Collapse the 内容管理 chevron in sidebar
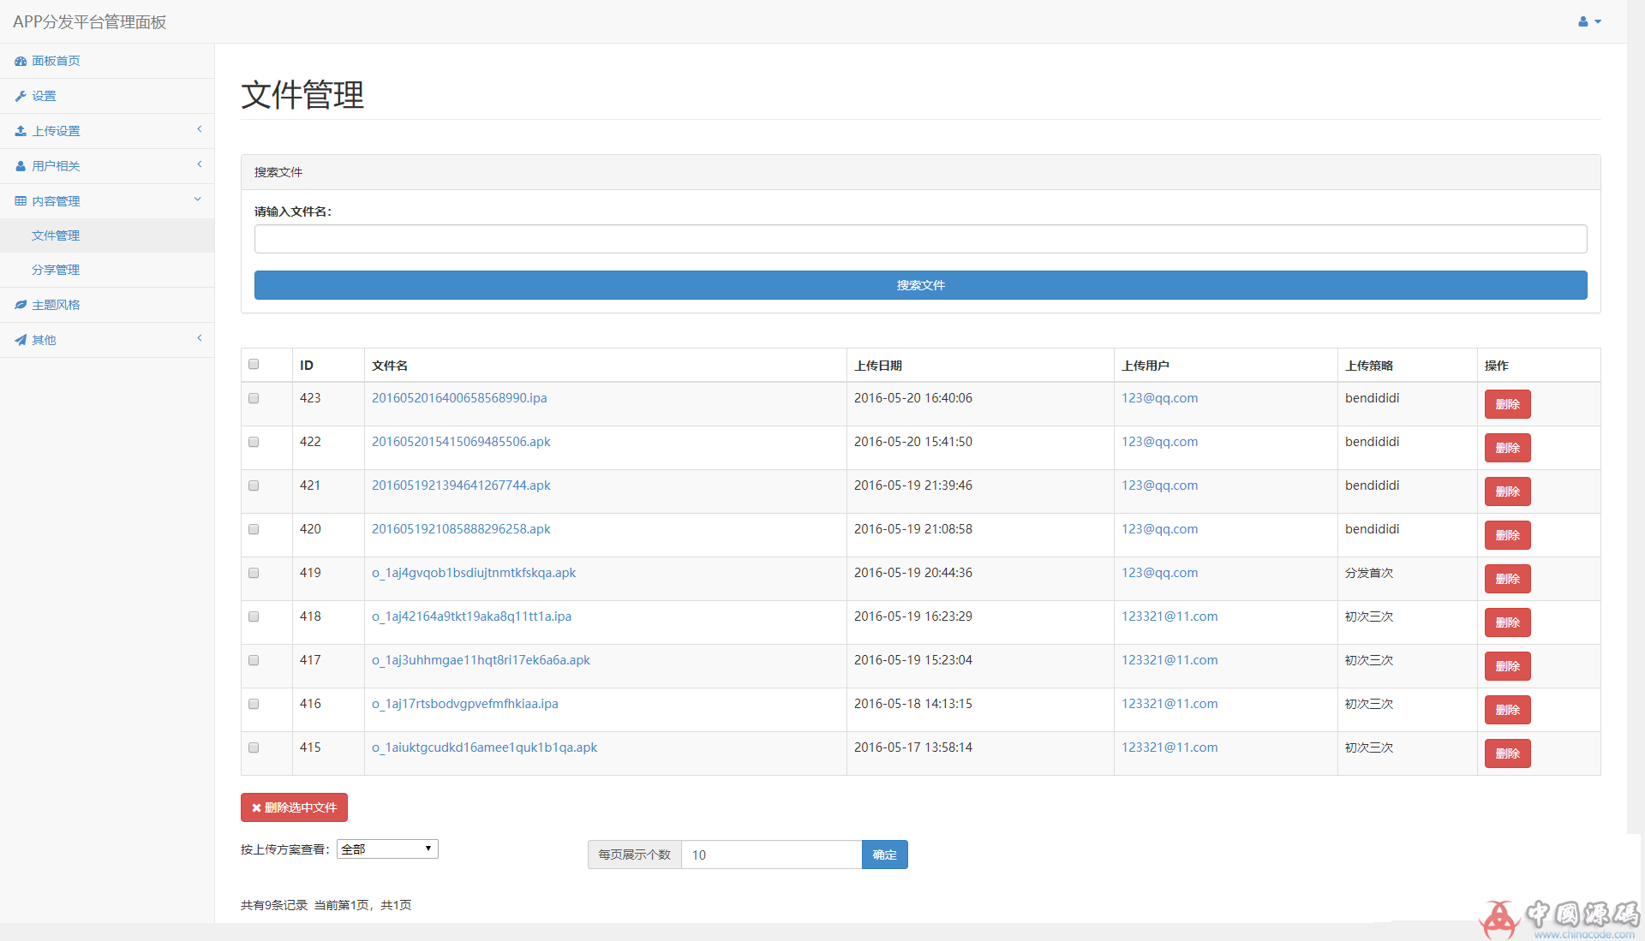This screenshot has width=1645, height=941. (198, 200)
